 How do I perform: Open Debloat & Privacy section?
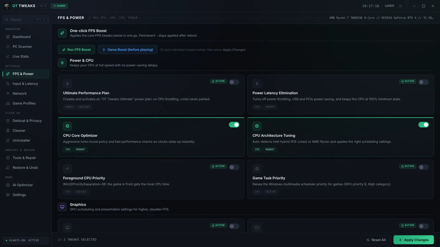click(26, 121)
